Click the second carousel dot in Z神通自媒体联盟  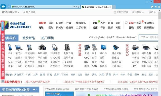pyautogui.click(x=36, y=89)
